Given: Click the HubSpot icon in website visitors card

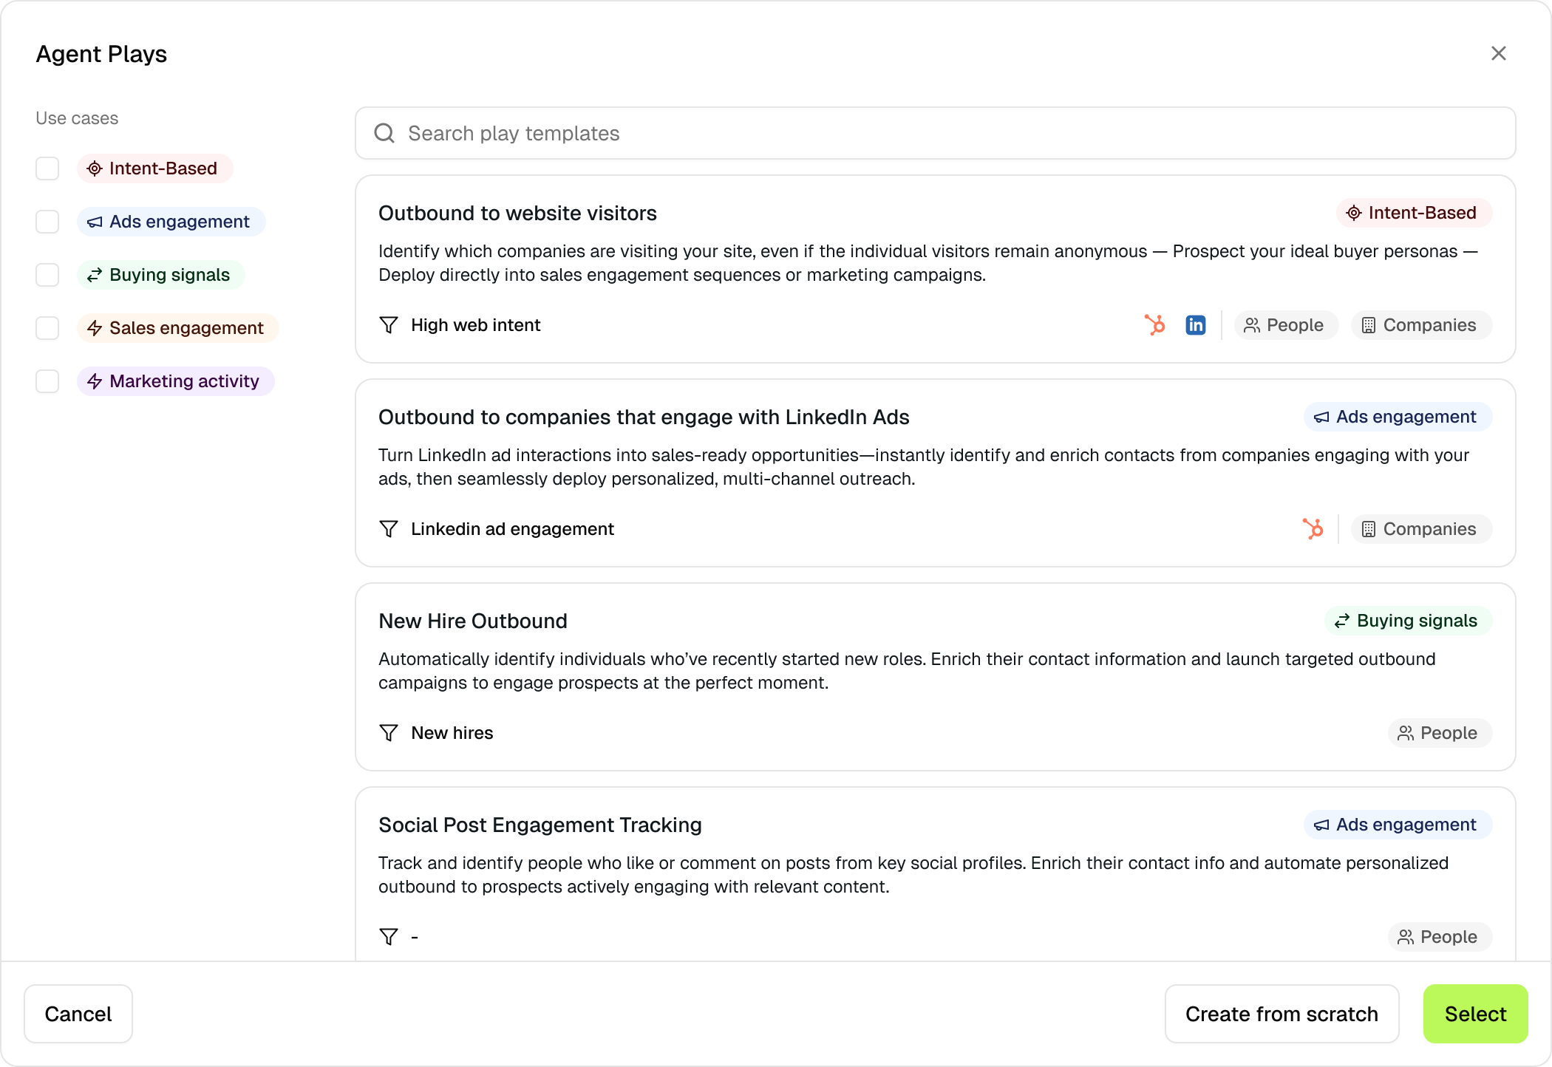Looking at the screenshot, I should click(x=1154, y=325).
